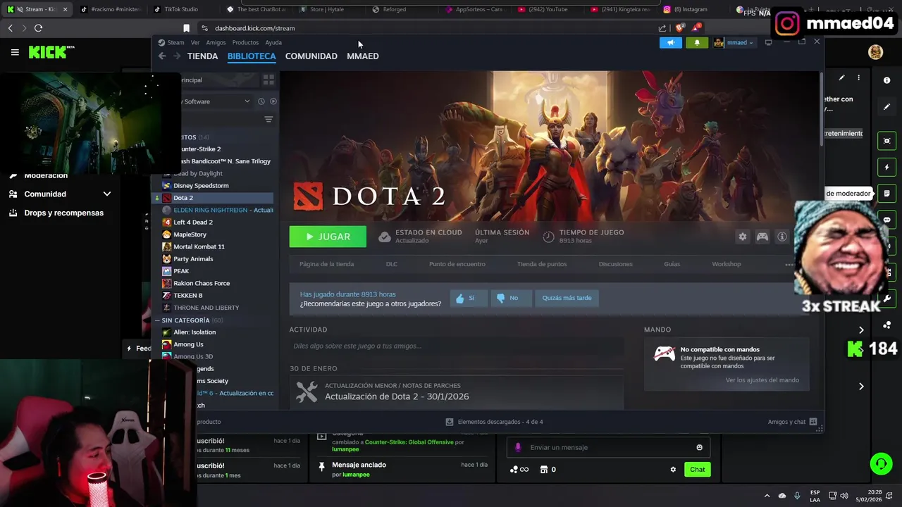Switch to BIBLIOTECA tab
The image size is (902, 507).
252,56
